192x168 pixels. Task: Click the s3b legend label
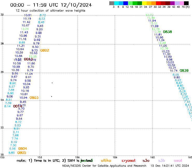tap(161, 161)
